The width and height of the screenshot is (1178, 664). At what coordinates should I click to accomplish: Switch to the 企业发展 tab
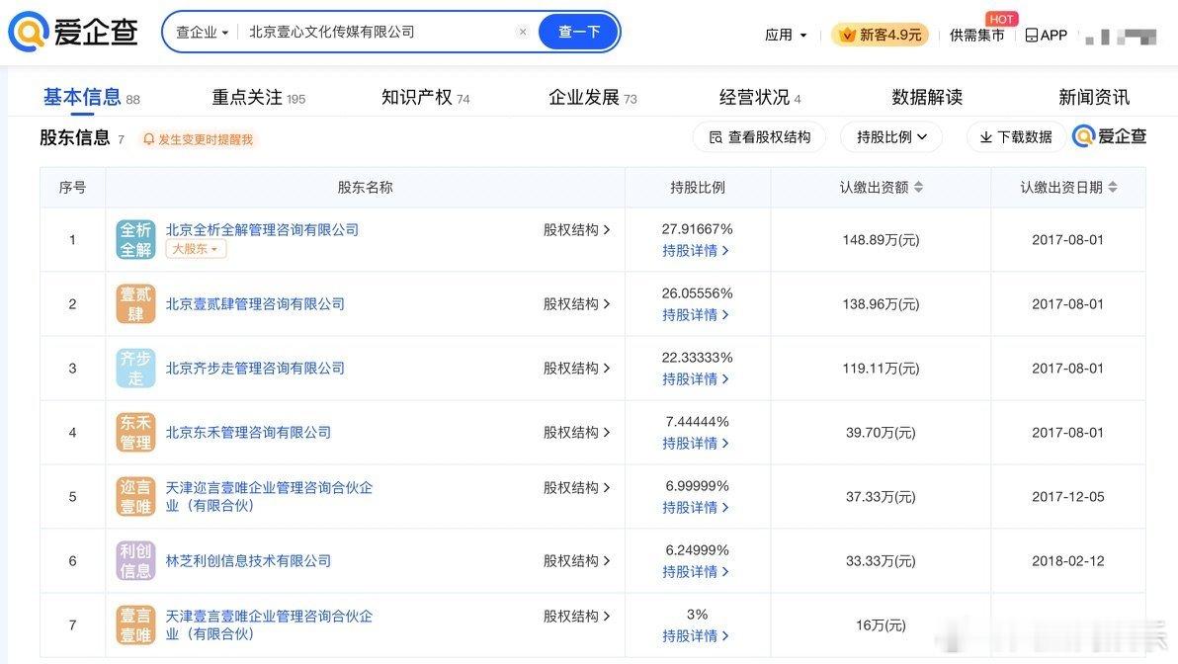pos(592,97)
